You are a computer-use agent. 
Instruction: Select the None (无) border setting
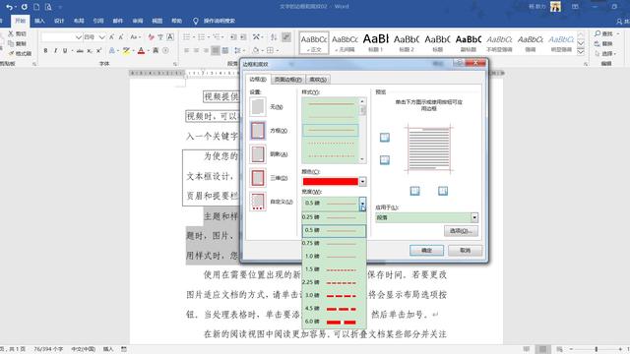[258, 107]
